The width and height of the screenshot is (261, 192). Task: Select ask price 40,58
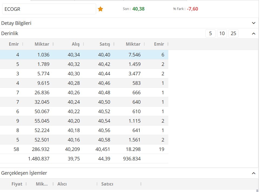(104, 140)
